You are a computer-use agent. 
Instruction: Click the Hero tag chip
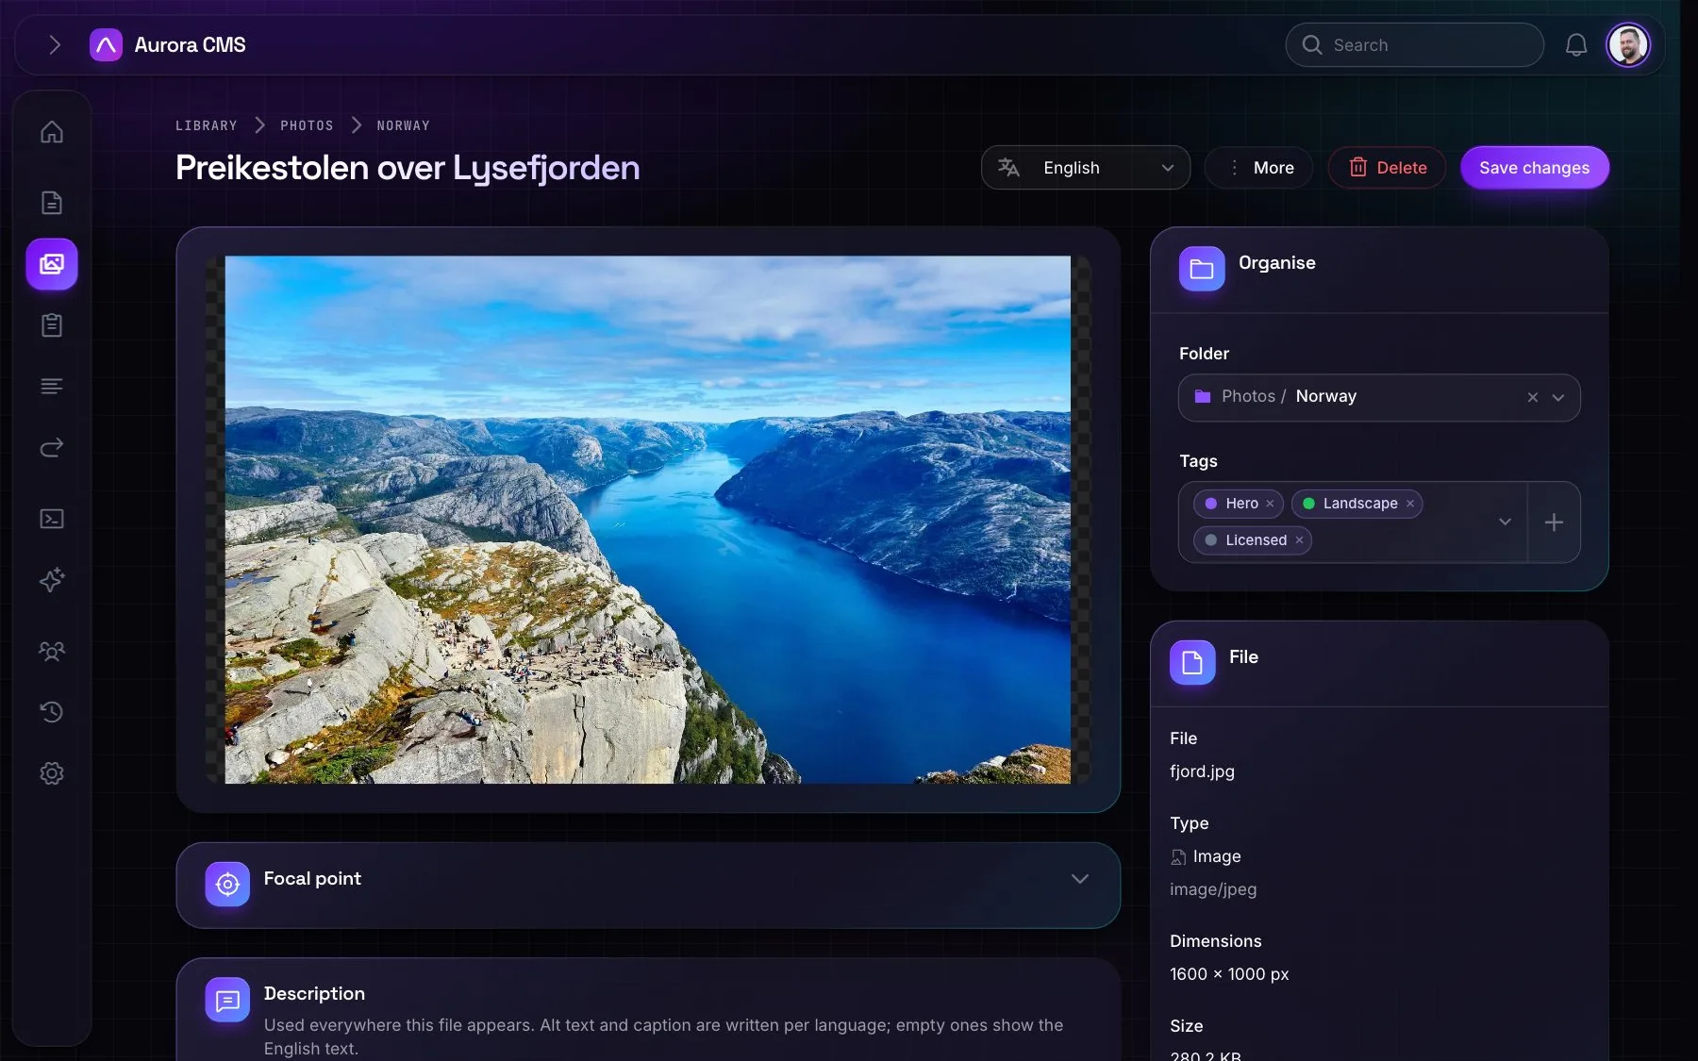[1239, 504]
